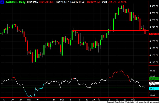This screenshot has width=159, height=103.
Task: Click the Nov label on date axis
Action: (x=29, y=99)
